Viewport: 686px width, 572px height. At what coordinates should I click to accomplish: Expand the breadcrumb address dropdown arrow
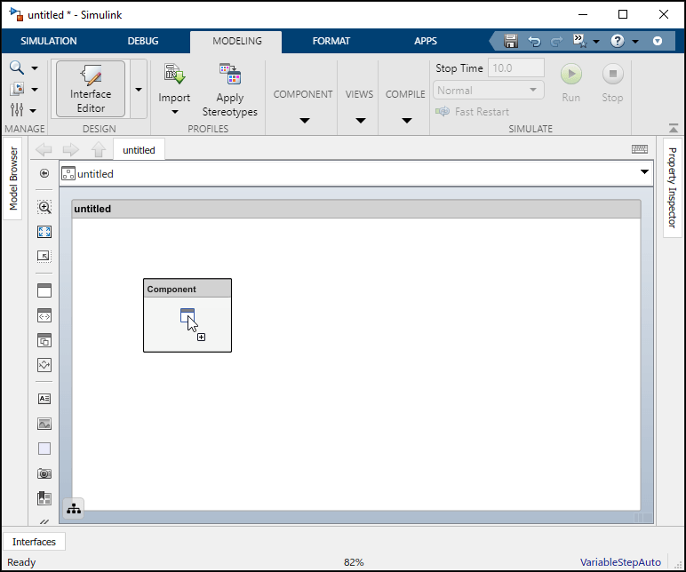pyautogui.click(x=644, y=171)
